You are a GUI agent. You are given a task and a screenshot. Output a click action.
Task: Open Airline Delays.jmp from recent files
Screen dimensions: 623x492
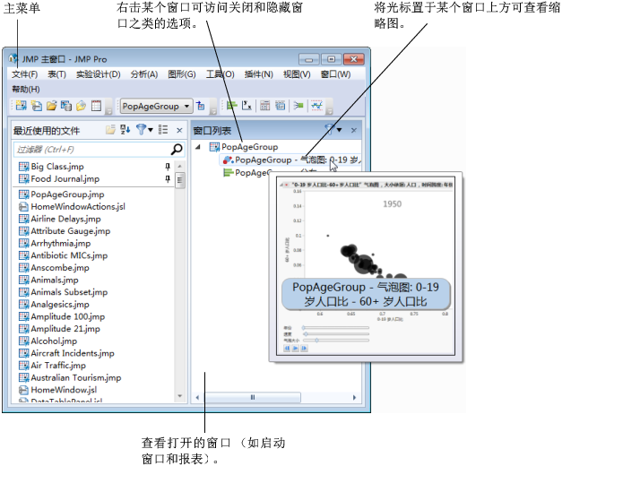[60, 219]
